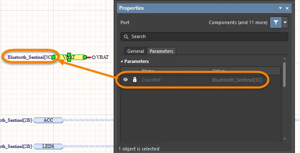This screenshot has width=300, height=153.
Task: Open the Properties panel options arrow
Action: [280, 8]
